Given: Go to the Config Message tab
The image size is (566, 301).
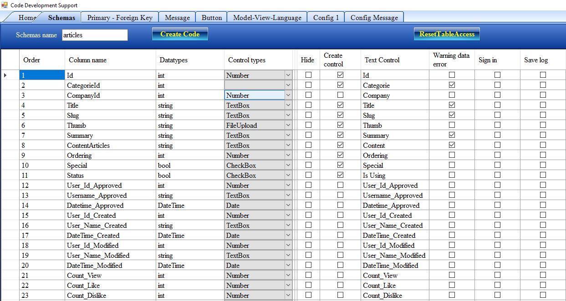Looking at the screenshot, I should point(374,18).
